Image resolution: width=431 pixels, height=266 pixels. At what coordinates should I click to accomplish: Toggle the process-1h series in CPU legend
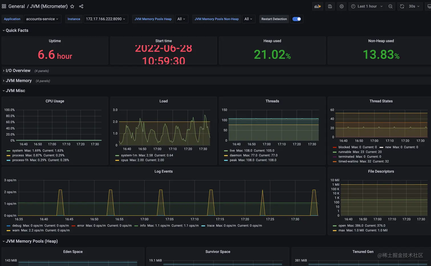(x=20, y=160)
